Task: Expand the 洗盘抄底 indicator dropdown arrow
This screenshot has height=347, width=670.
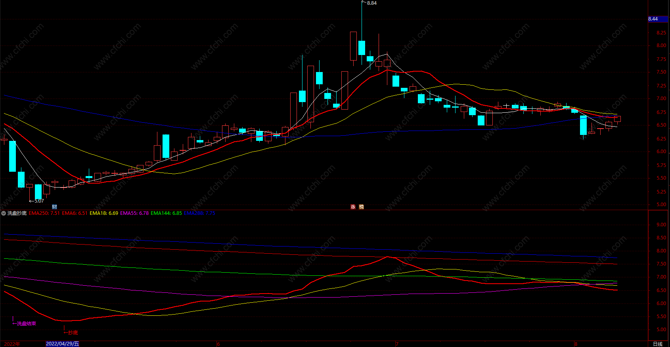Action: (4, 213)
